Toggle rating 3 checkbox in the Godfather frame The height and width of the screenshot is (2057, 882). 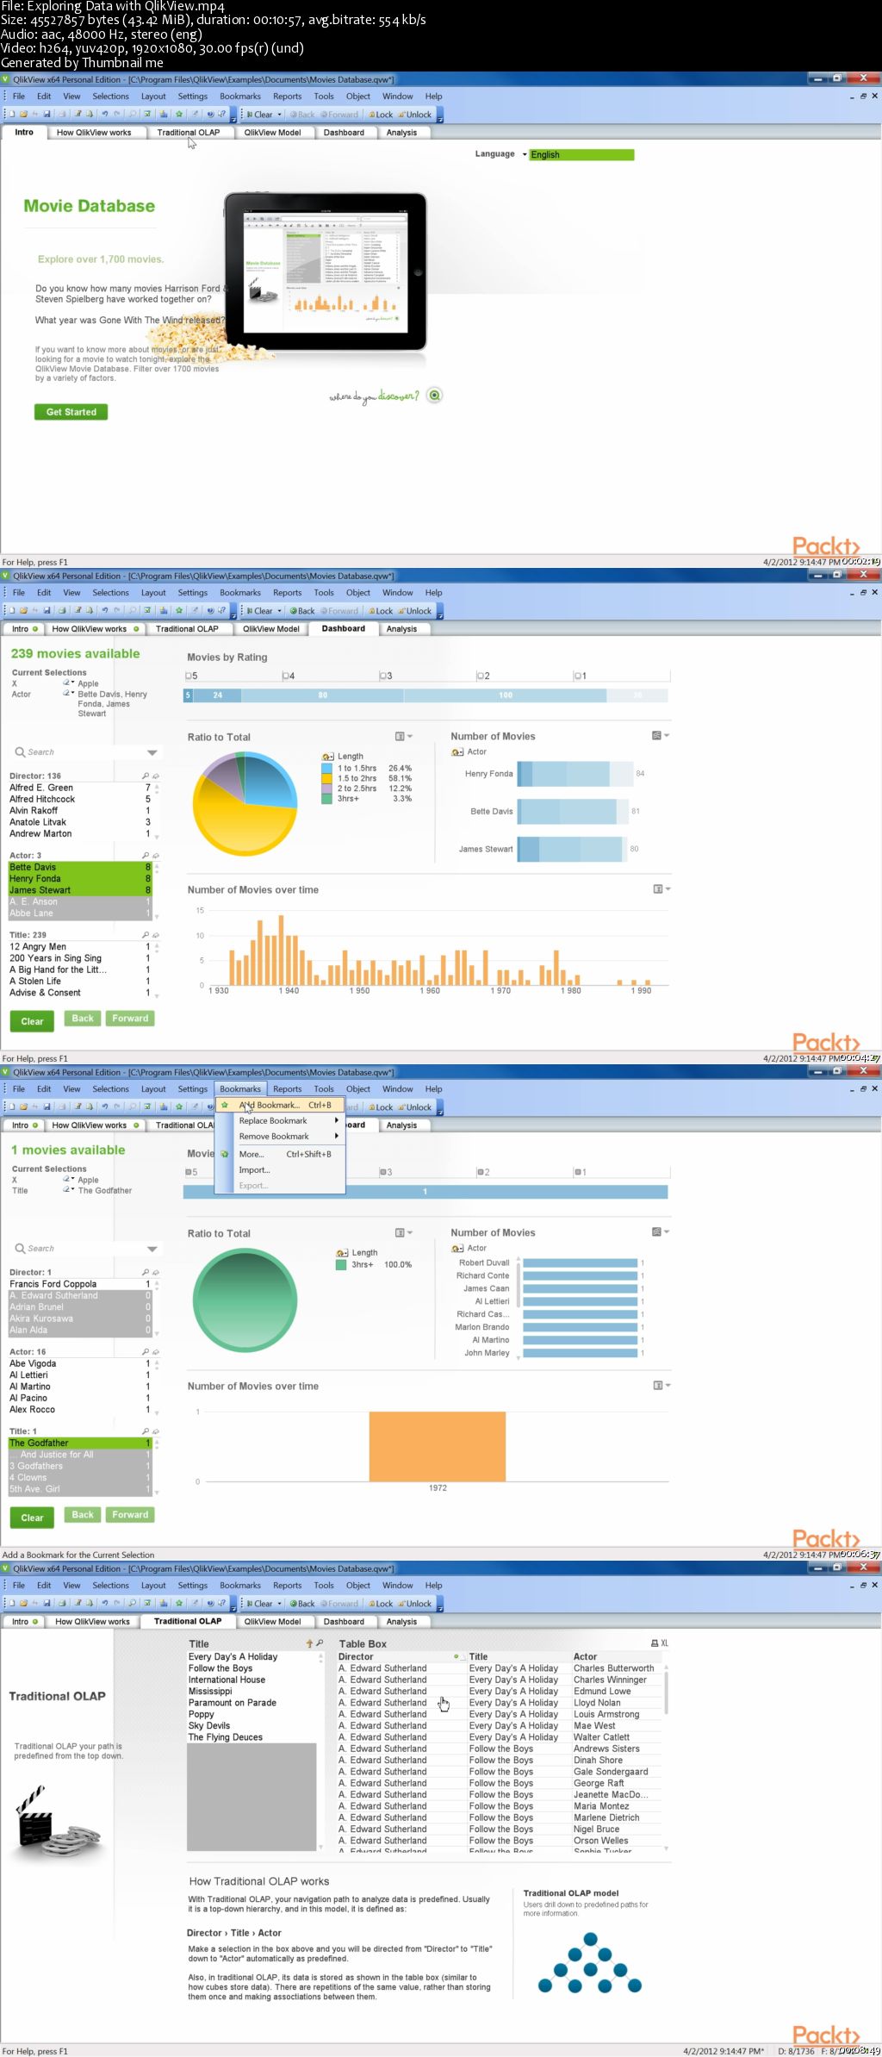click(x=383, y=1173)
